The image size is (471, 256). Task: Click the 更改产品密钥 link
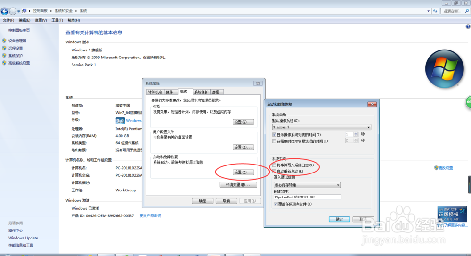click(x=150, y=215)
